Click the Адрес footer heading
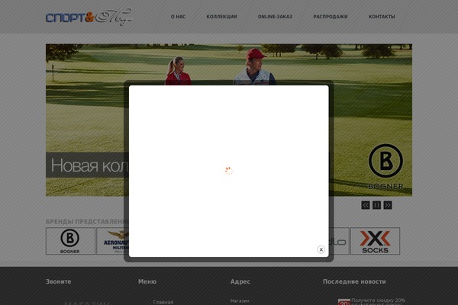Viewport: 458px width, 305px height. click(240, 281)
